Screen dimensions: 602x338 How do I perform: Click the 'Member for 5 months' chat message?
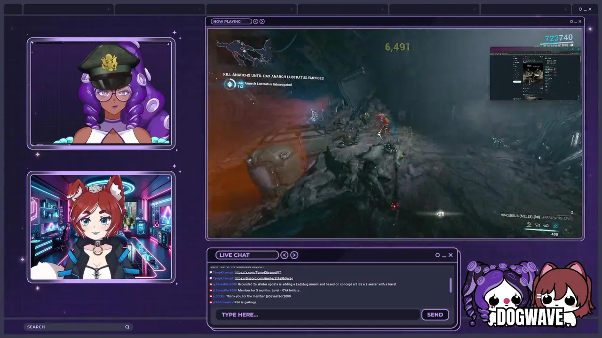(x=269, y=290)
